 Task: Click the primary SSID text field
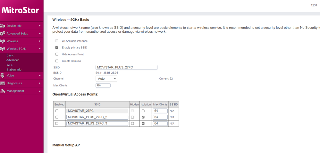pos(126,68)
